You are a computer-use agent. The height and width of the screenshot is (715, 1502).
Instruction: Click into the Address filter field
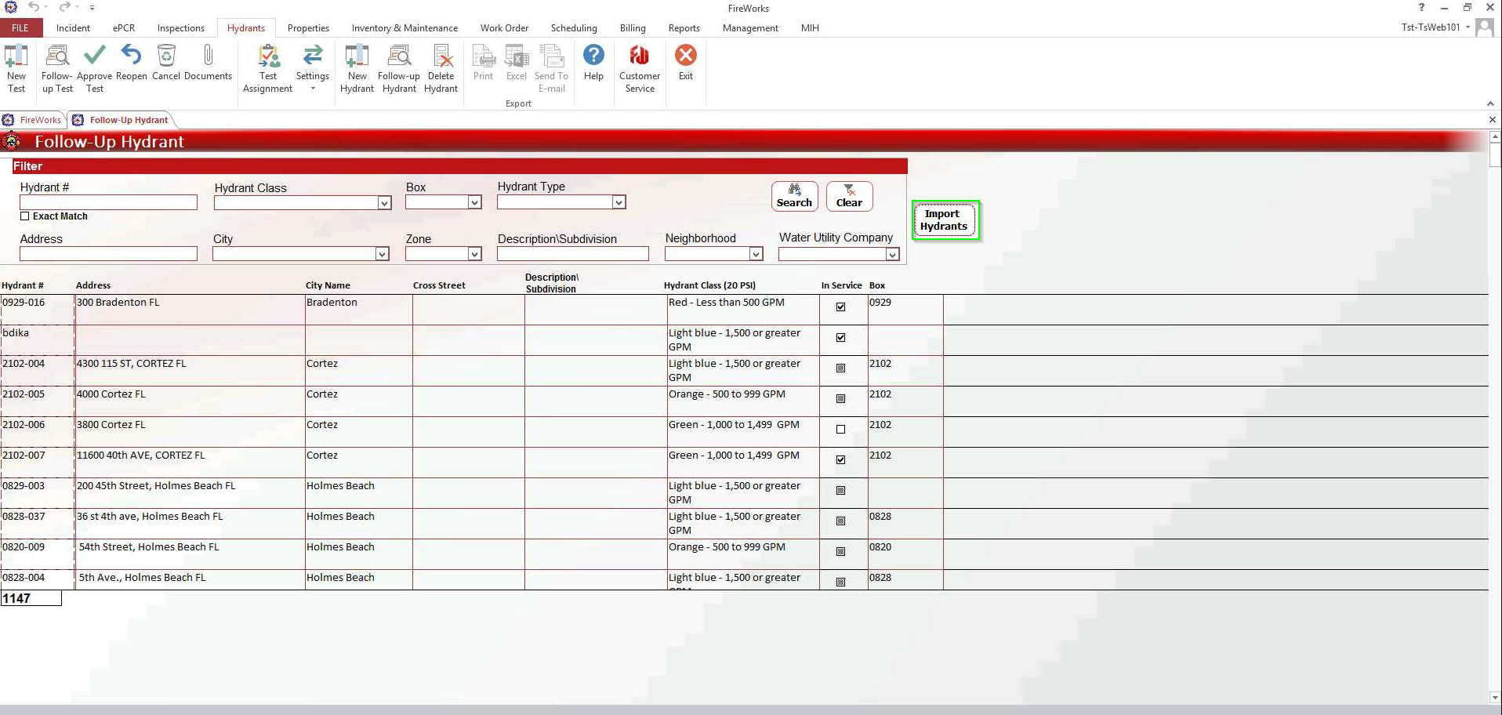[x=108, y=254]
